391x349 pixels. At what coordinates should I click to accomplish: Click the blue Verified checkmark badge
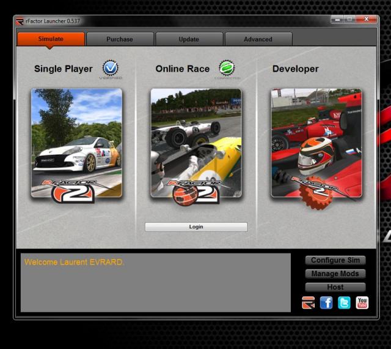point(111,68)
